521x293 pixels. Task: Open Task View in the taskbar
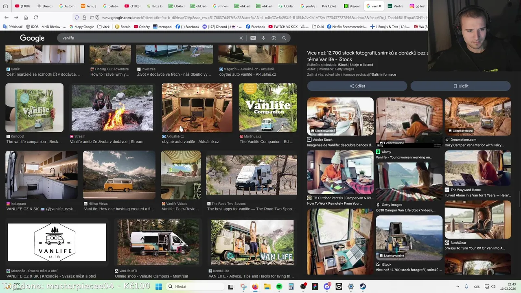(x=231, y=286)
